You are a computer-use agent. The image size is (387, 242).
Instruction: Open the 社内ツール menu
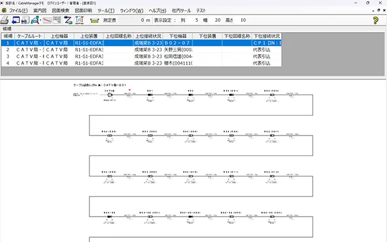181,11
